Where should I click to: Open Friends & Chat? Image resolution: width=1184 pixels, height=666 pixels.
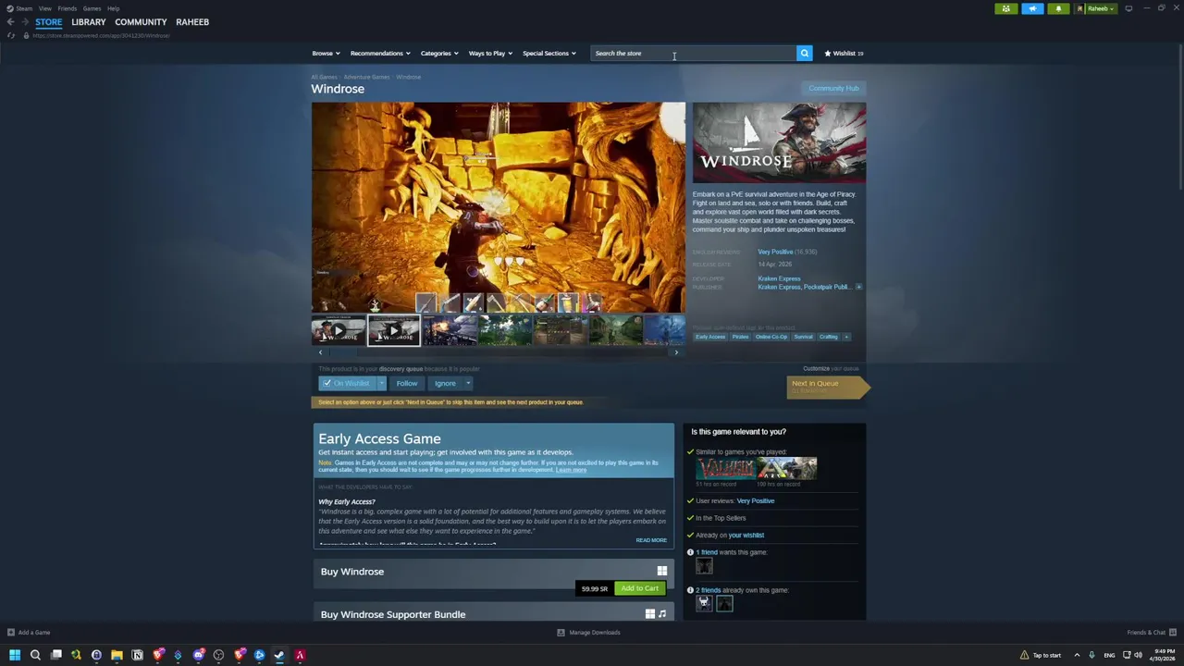[x=1151, y=633]
